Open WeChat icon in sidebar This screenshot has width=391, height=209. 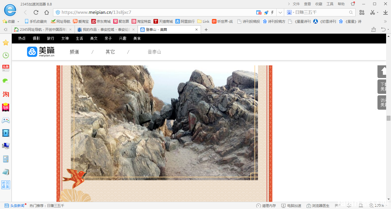coord(6,81)
